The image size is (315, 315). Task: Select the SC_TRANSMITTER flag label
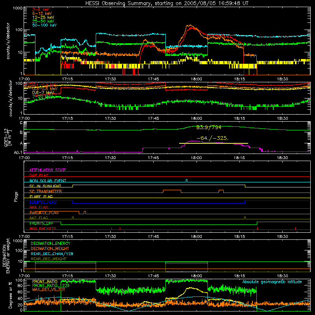(46, 191)
